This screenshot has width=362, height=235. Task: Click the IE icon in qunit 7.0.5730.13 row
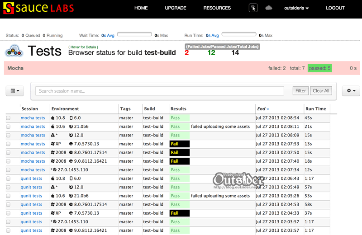pyautogui.click(x=71, y=213)
